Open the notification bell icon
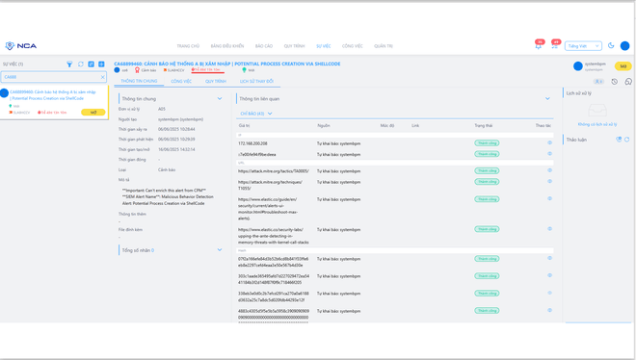This screenshot has height=360, width=636. point(539,46)
